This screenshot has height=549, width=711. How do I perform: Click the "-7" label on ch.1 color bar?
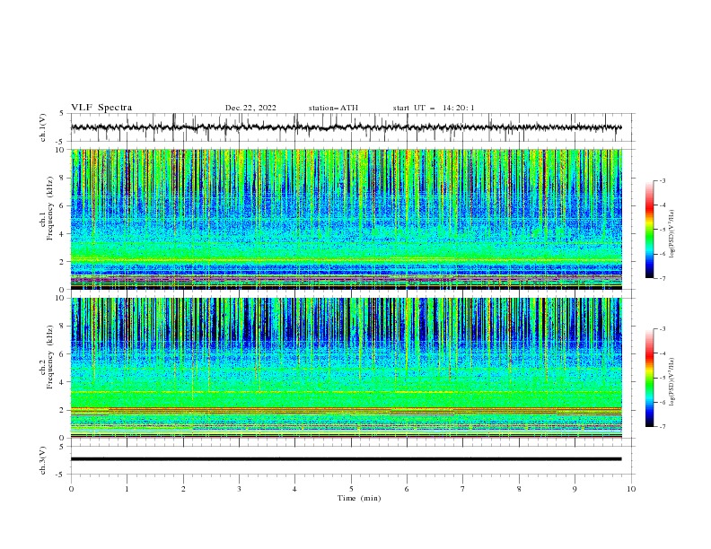[663, 279]
